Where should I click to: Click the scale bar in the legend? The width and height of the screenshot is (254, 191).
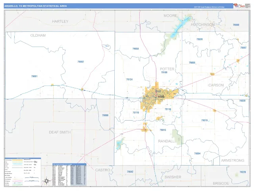(32, 179)
